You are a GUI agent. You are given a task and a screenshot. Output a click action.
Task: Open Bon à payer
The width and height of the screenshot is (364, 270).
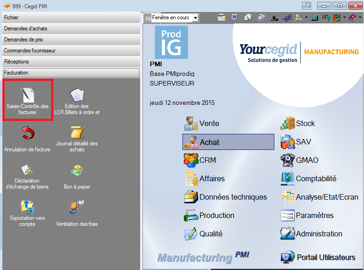[77, 177]
